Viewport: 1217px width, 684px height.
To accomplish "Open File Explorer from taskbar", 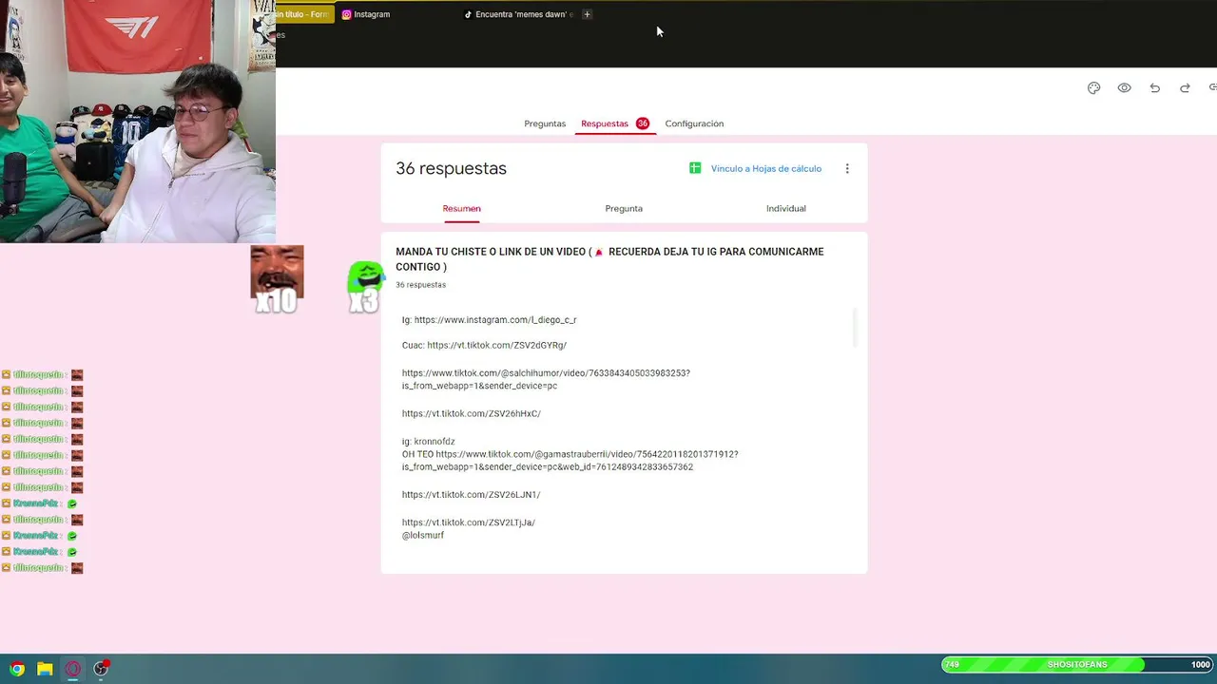I will (x=45, y=669).
